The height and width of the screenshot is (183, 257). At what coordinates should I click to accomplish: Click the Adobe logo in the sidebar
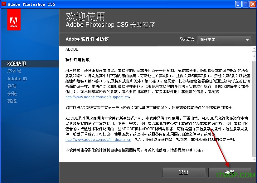(13, 19)
